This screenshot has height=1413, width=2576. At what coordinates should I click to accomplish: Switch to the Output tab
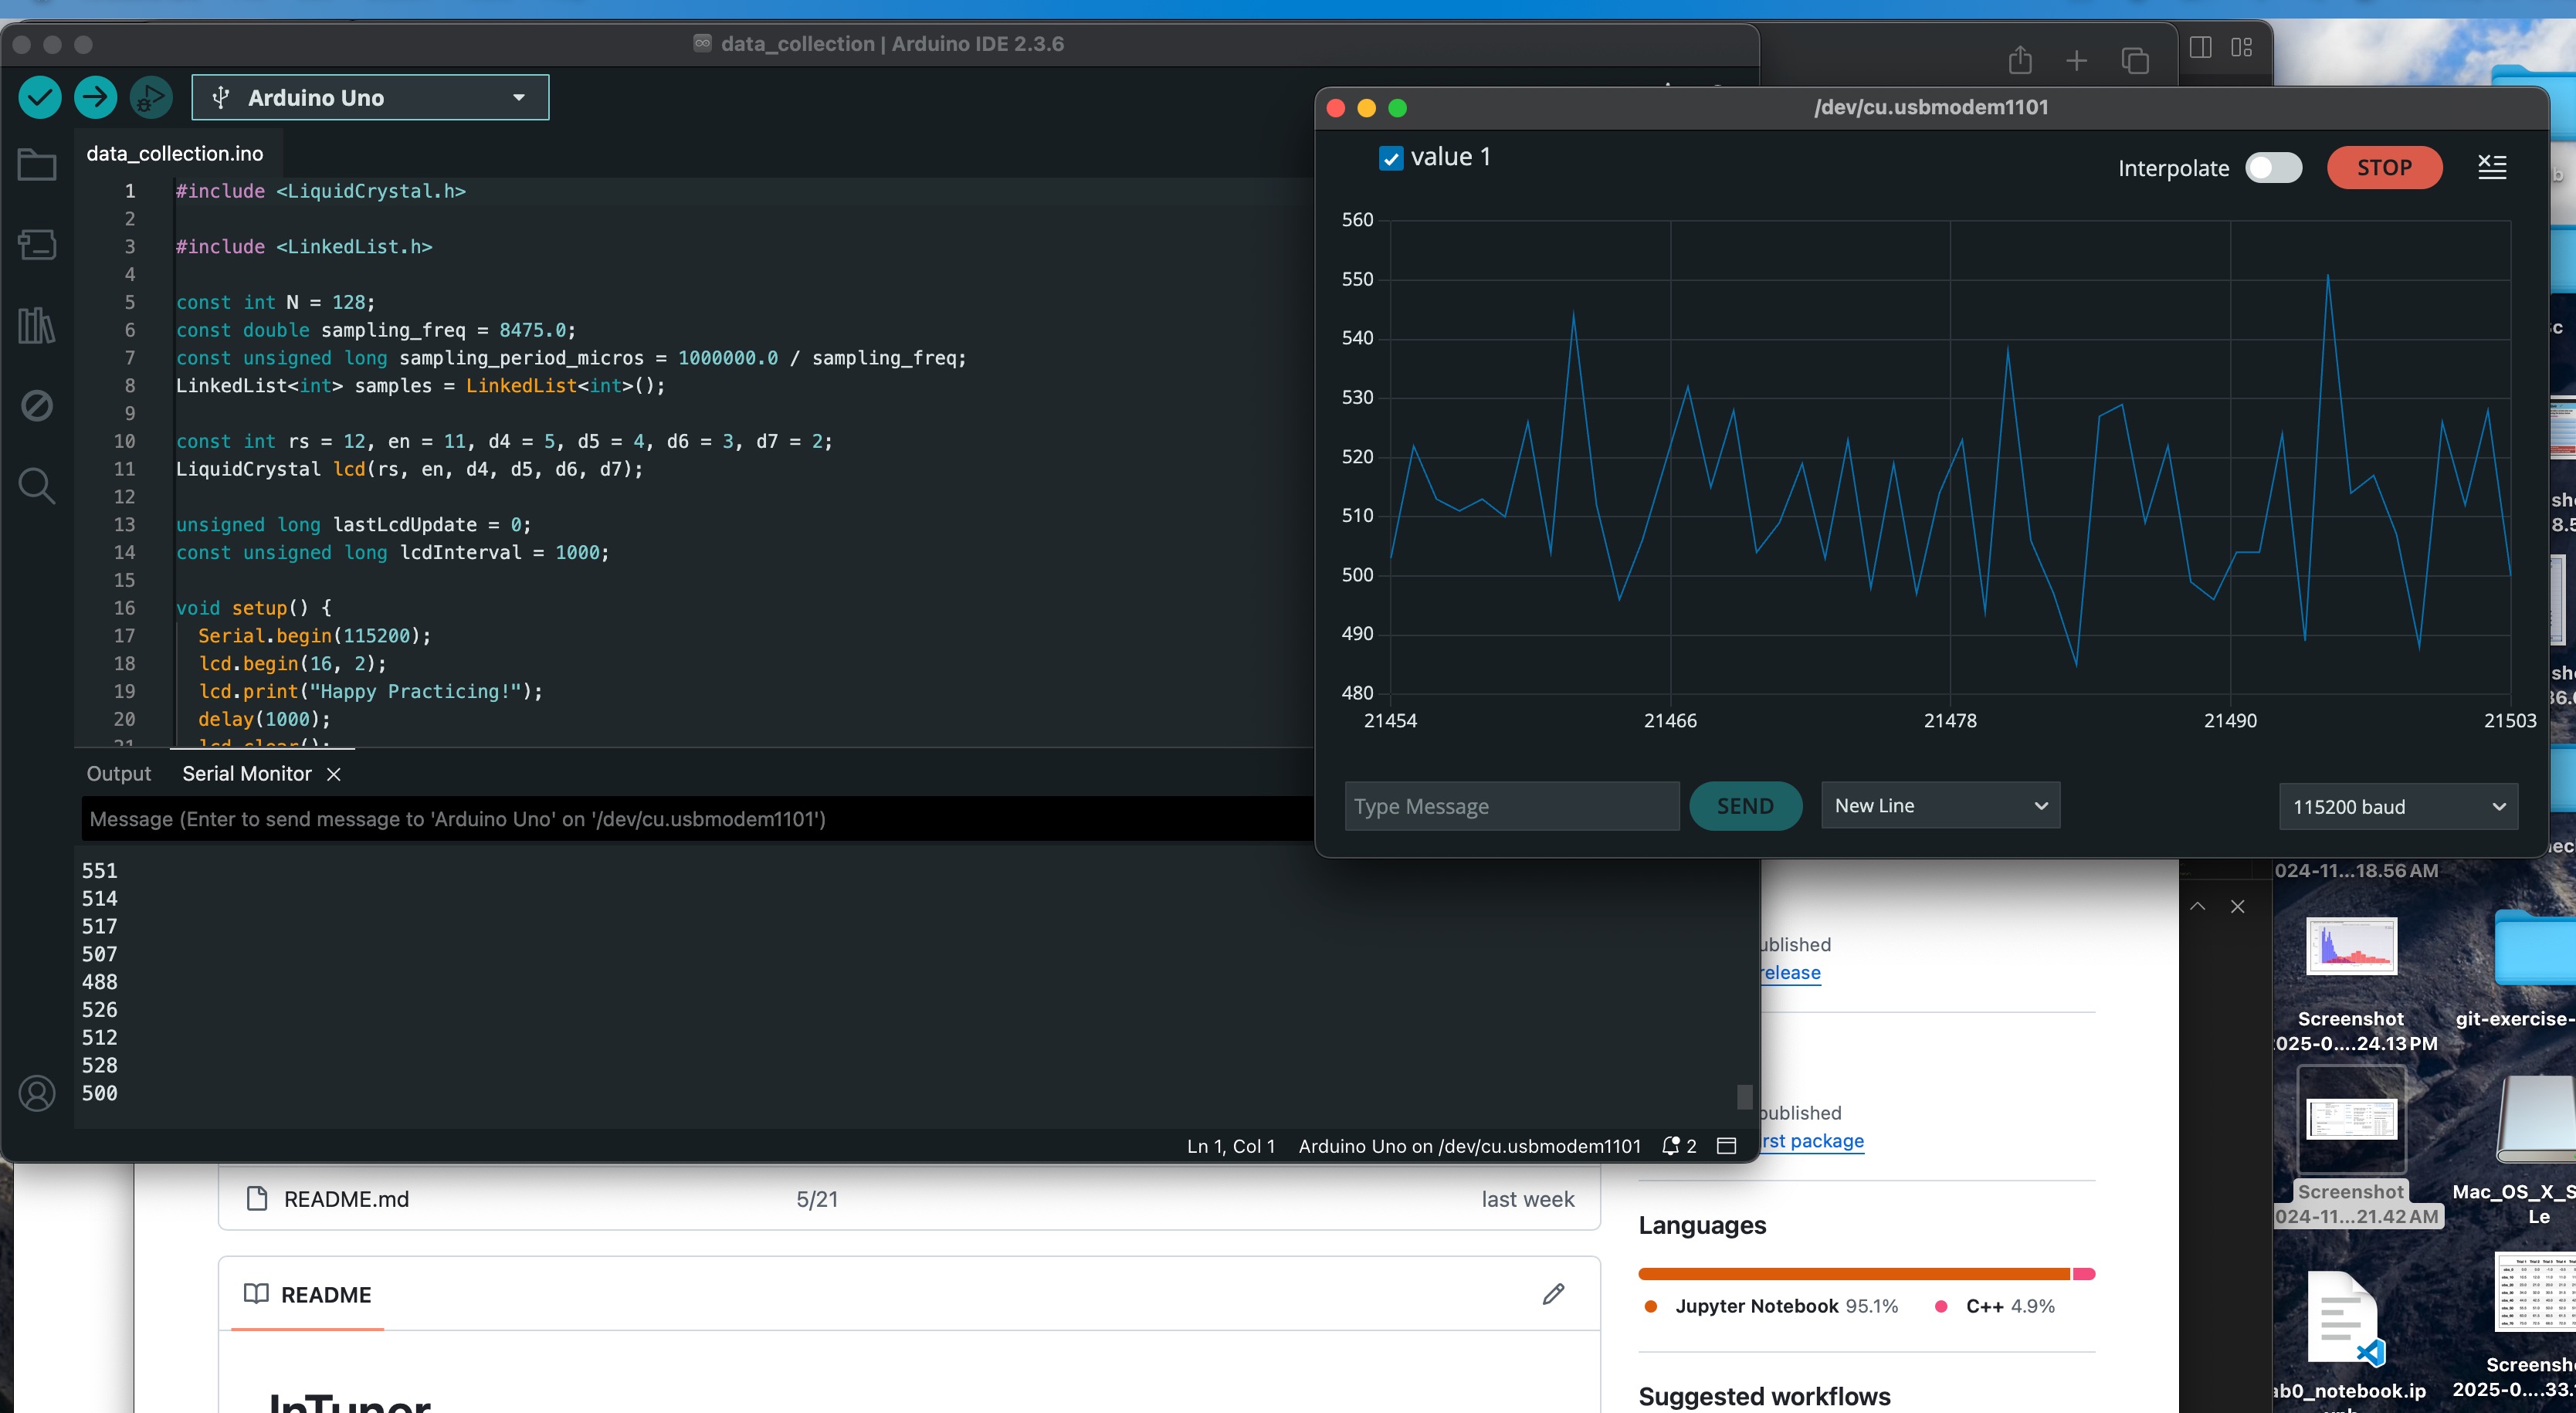point(119,773)
